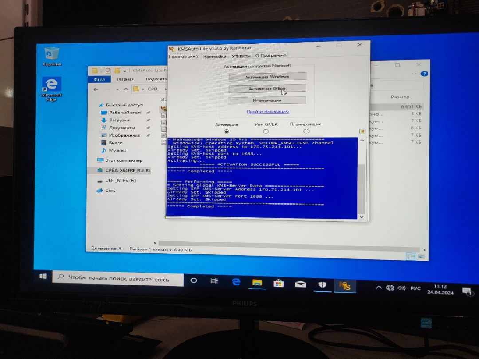Expand the Explorer ribbon chevron
Viewport: 479px width, 359px height.
click(x=414, y=74)
